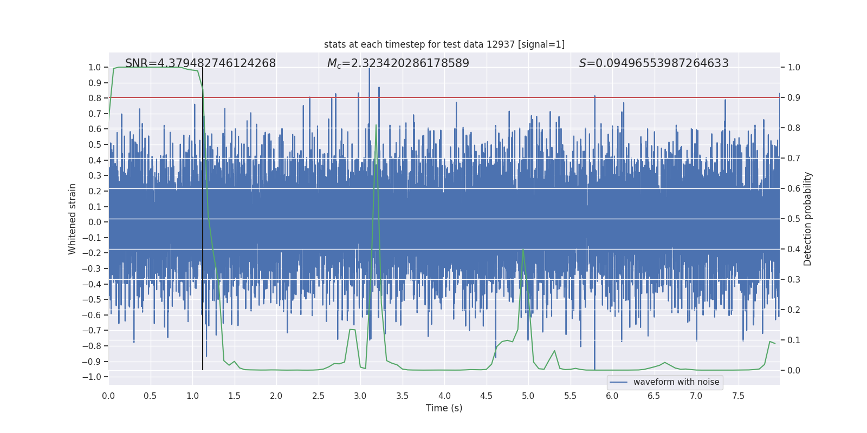Click the x-axis tick label 1.5
This screenshot has height=433, width=867.
234,396
